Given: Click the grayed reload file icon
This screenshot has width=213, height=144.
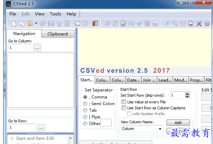Looking at the screenshot, I should tap(43, 23).
